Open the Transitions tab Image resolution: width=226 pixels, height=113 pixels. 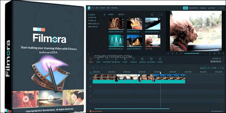[x=116, y=60]
